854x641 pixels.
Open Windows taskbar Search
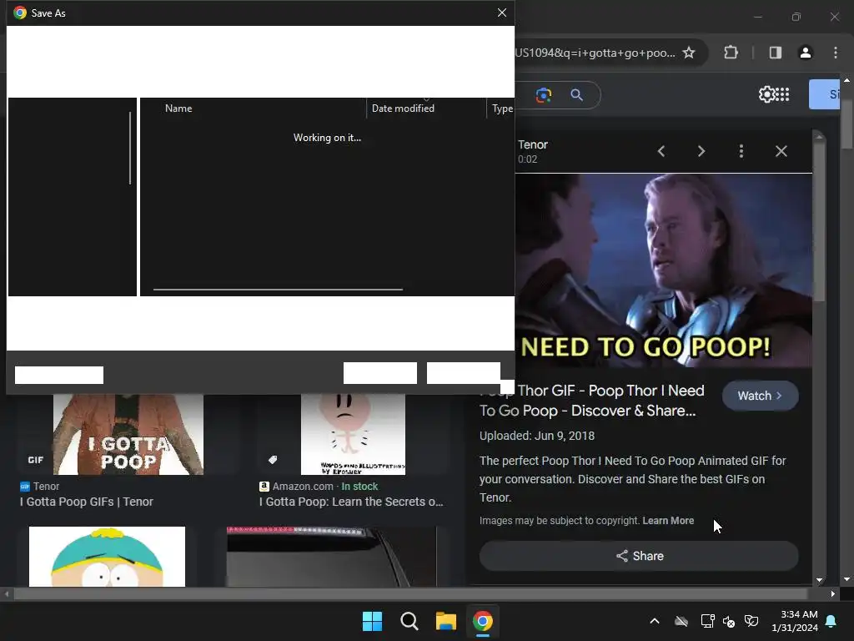(x=409, y=621)
